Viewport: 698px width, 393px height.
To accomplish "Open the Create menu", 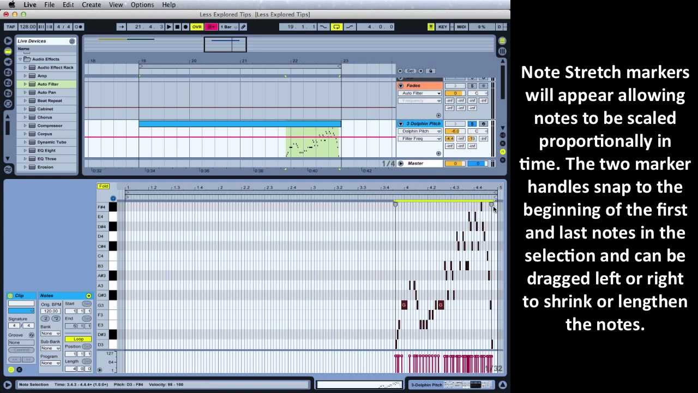I will 91,4.
